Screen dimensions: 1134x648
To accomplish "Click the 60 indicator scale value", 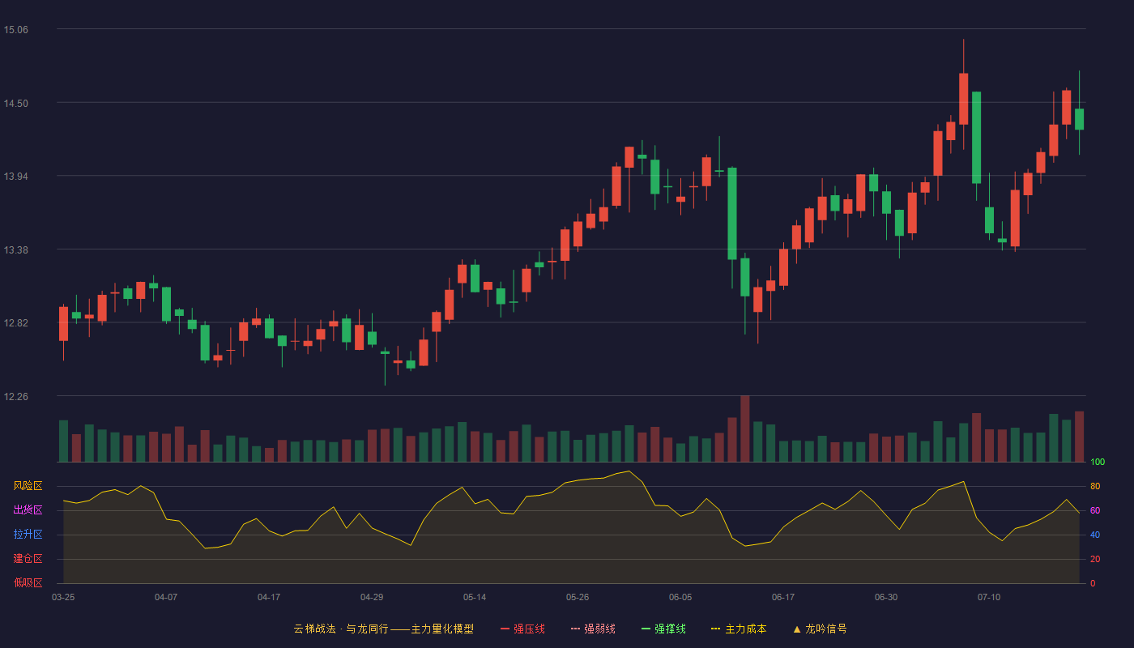I will click(x=1095, y=510).
